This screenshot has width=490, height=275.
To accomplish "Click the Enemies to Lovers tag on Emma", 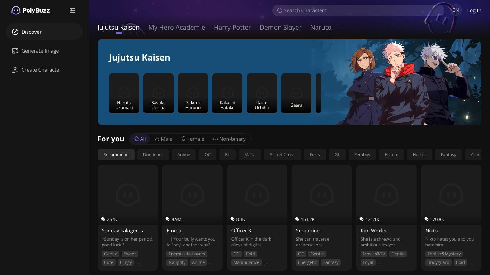I will point(187,254).
